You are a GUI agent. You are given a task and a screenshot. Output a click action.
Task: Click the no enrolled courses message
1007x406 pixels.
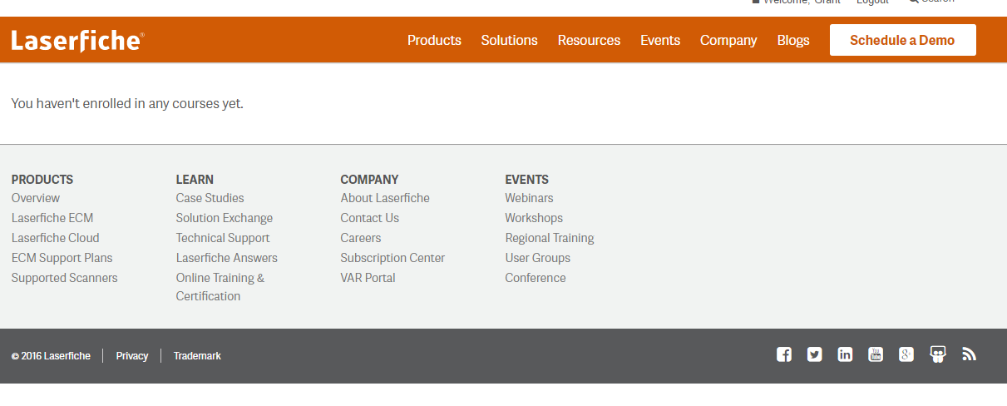coord(127,104)
